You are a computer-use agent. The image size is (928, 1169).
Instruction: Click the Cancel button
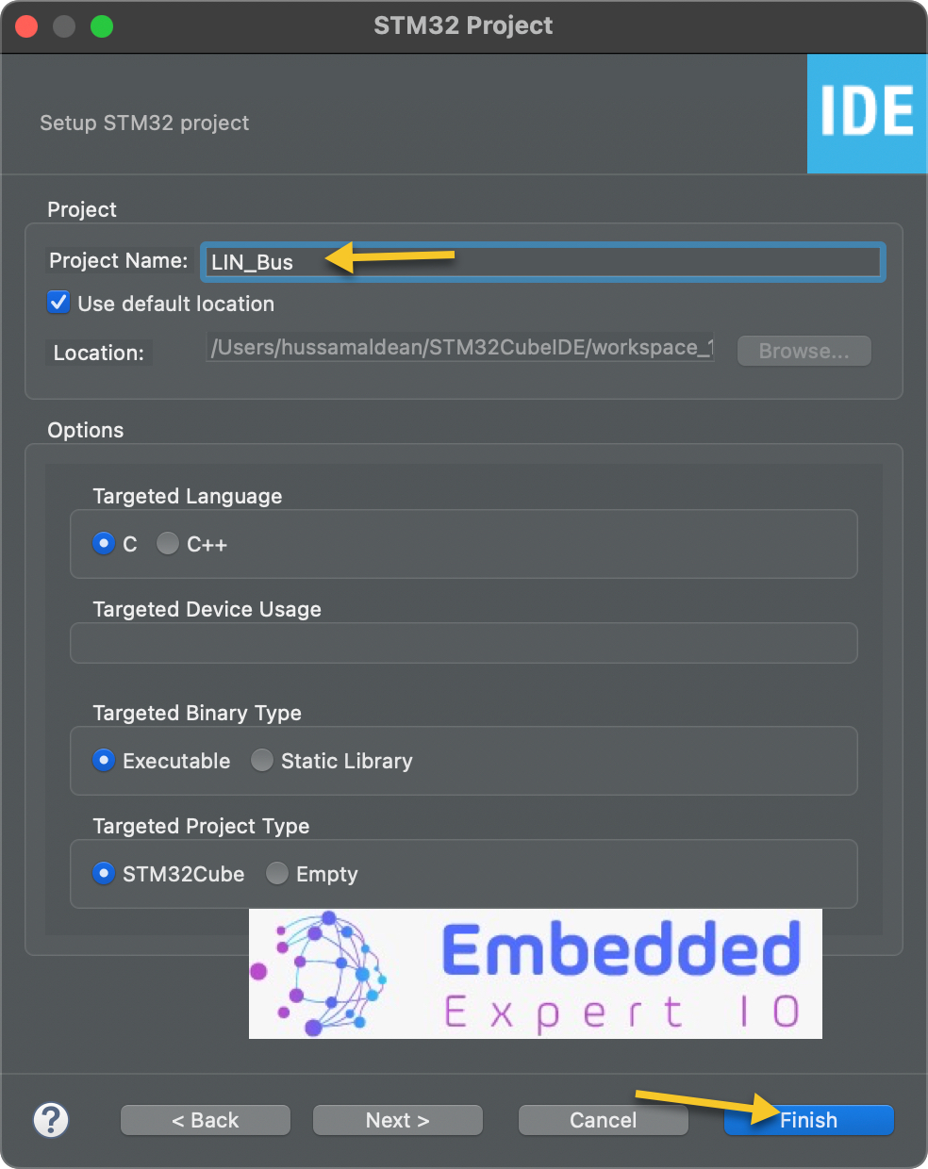(603, 1120)
